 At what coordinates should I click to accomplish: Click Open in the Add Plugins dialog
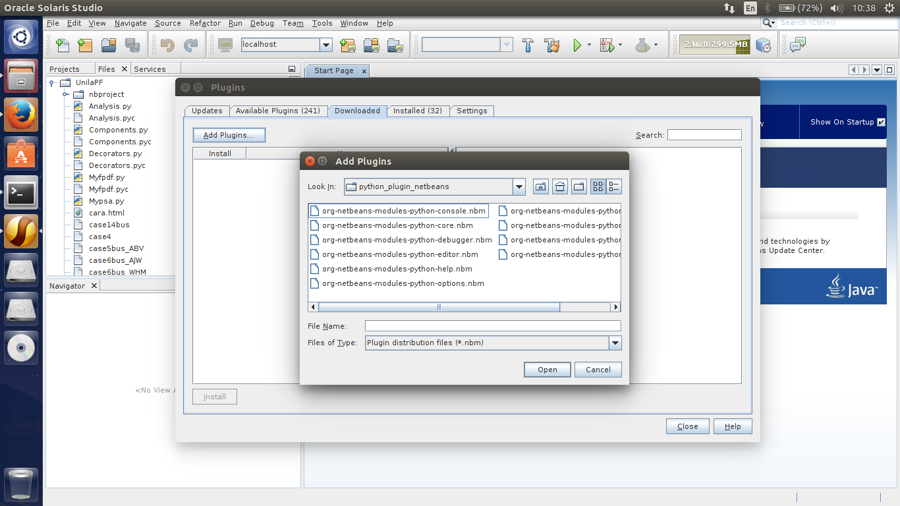548,370
